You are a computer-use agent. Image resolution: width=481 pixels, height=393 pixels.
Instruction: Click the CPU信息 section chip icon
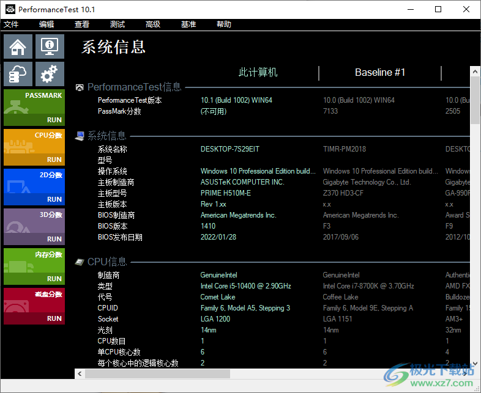[80, 262]
